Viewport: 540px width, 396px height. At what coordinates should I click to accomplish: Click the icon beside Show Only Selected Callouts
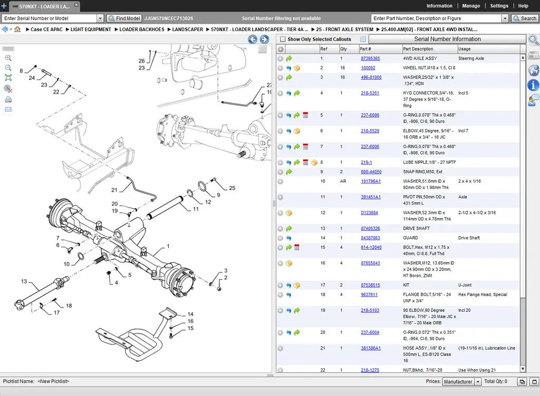363,39
